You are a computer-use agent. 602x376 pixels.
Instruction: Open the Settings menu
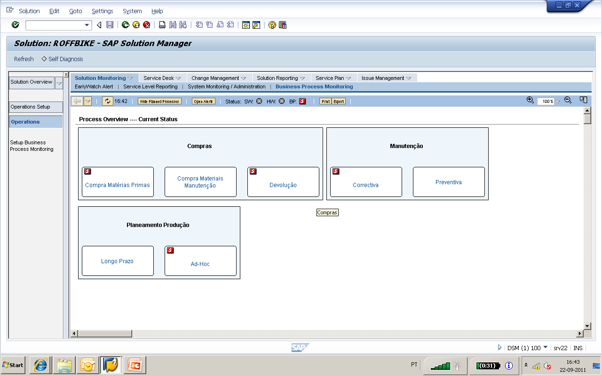[103, 11]
